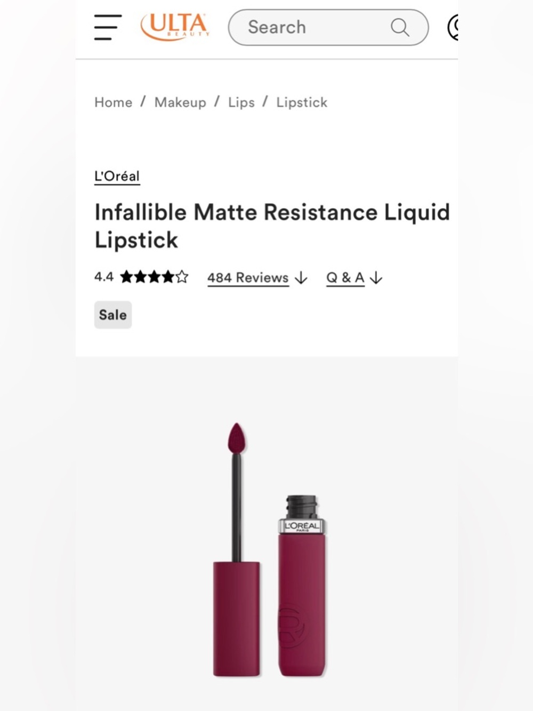533x711 pixels.
Task: Select Home in the breadcrumb trail
Action: 113,102
